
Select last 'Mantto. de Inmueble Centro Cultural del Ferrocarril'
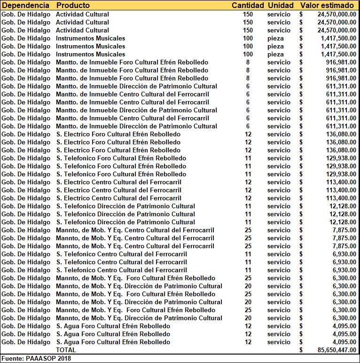133,118
